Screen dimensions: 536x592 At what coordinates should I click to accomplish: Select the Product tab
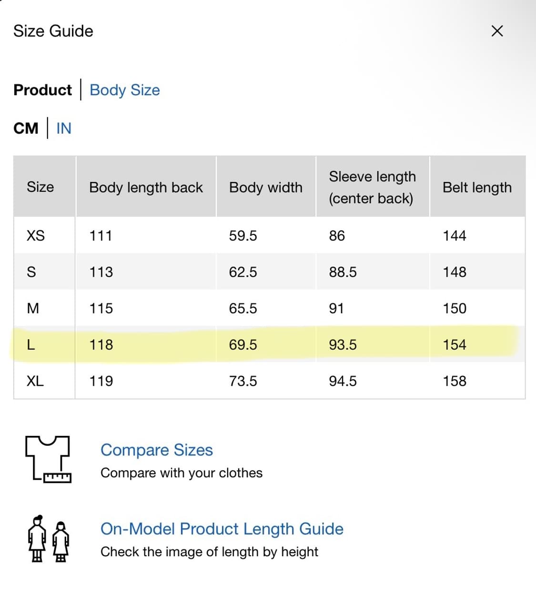(42, 90)
